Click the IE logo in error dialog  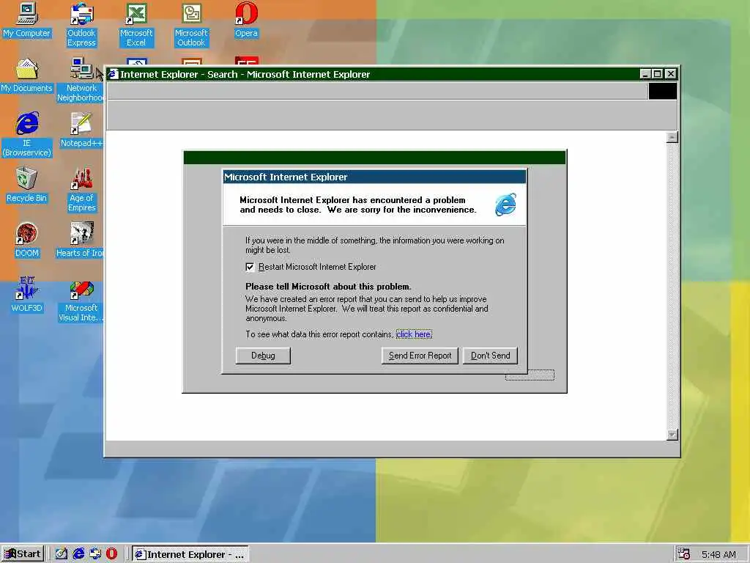[505, 205]
